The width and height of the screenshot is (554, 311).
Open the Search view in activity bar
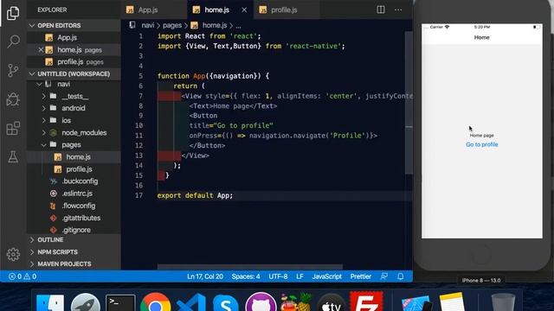[13, 41]
